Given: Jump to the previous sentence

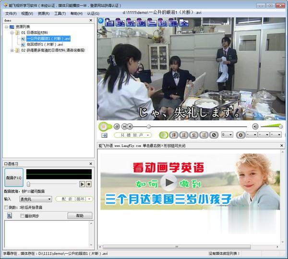Looking at the screenshot, I should (x=124, y=127).
